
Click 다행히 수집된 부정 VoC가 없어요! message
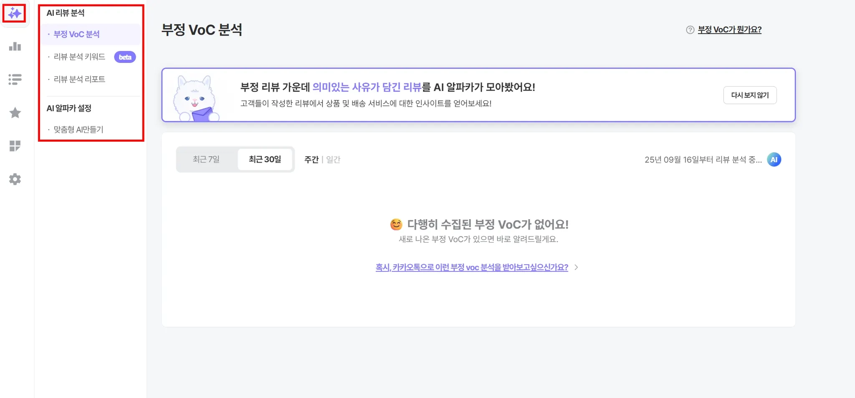pos(488,224)
